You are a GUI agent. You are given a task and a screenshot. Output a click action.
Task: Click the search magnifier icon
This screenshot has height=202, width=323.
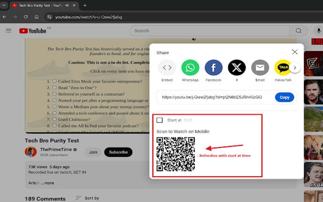[x=298, y=31]
